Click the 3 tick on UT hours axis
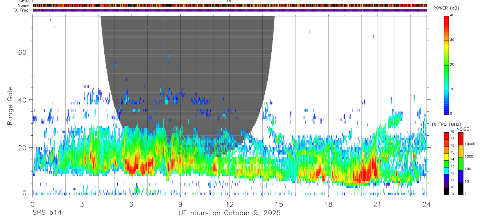Screen dimensions: 480x221 point(82,204)
